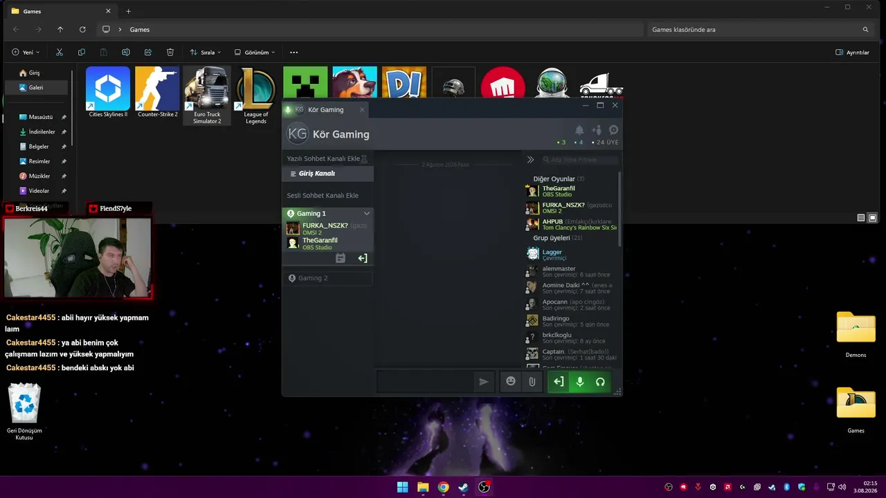
Task: Select Aomine Daiki in group members
Action: [570, 288]
